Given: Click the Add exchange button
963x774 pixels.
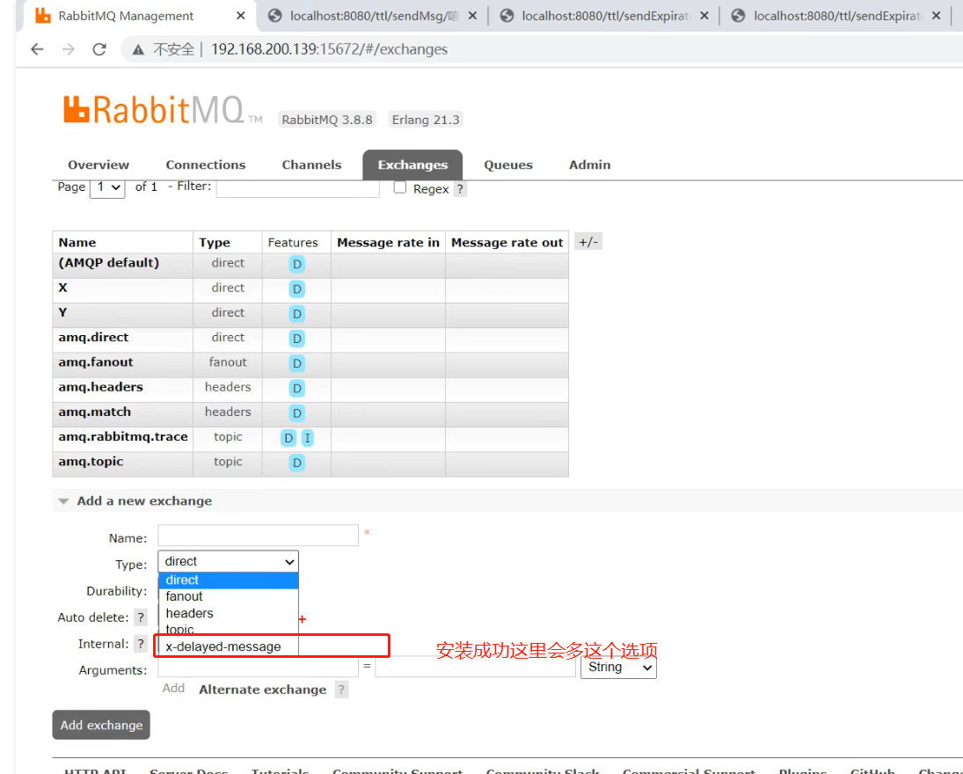Looking at the screenshot, I should click(101, 725).
